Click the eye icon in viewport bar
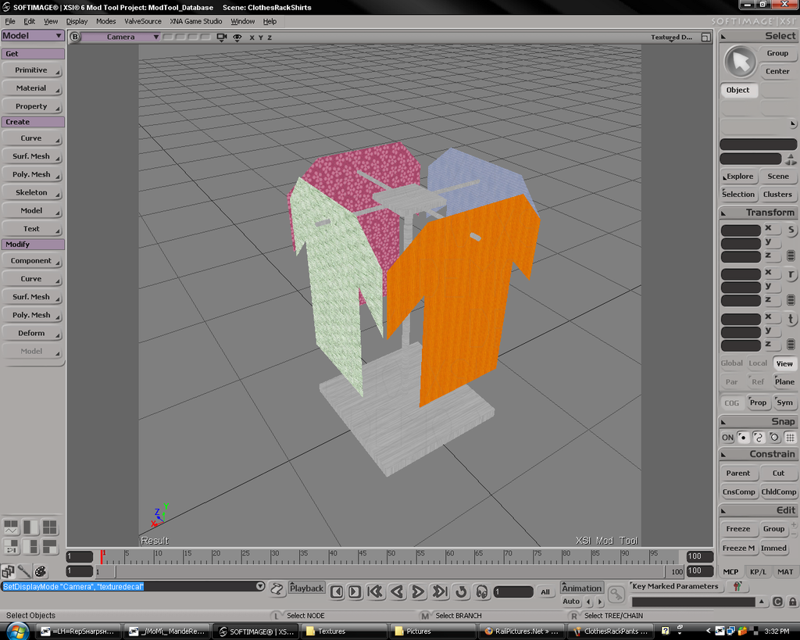This screenshot has height=640, width=800. [x=237, y=38]
